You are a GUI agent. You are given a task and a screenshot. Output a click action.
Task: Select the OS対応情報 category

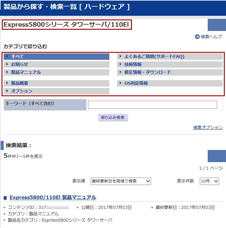pyautogui.click(x=170, y=83)
